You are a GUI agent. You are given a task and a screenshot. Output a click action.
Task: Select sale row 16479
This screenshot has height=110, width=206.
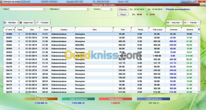(x=100, y=67)
